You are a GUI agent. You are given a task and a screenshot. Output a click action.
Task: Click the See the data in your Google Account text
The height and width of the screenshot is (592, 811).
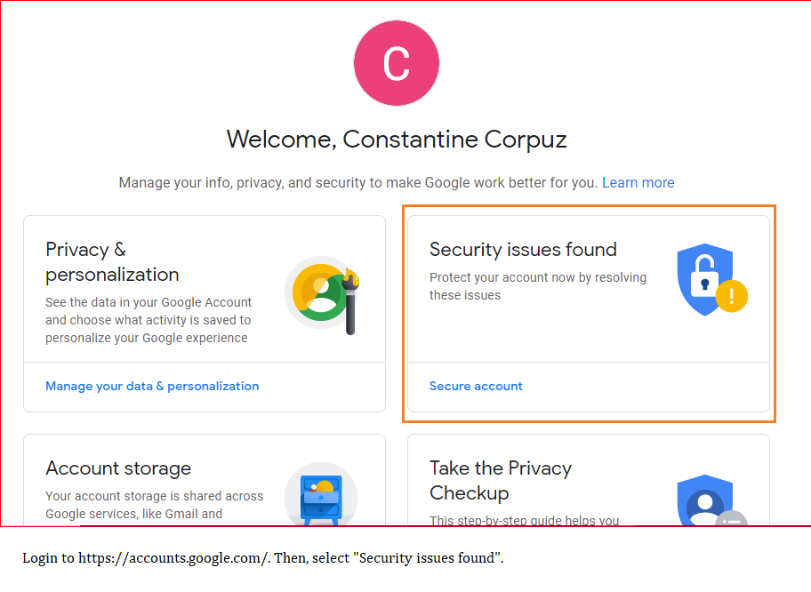tap(149, 319)
